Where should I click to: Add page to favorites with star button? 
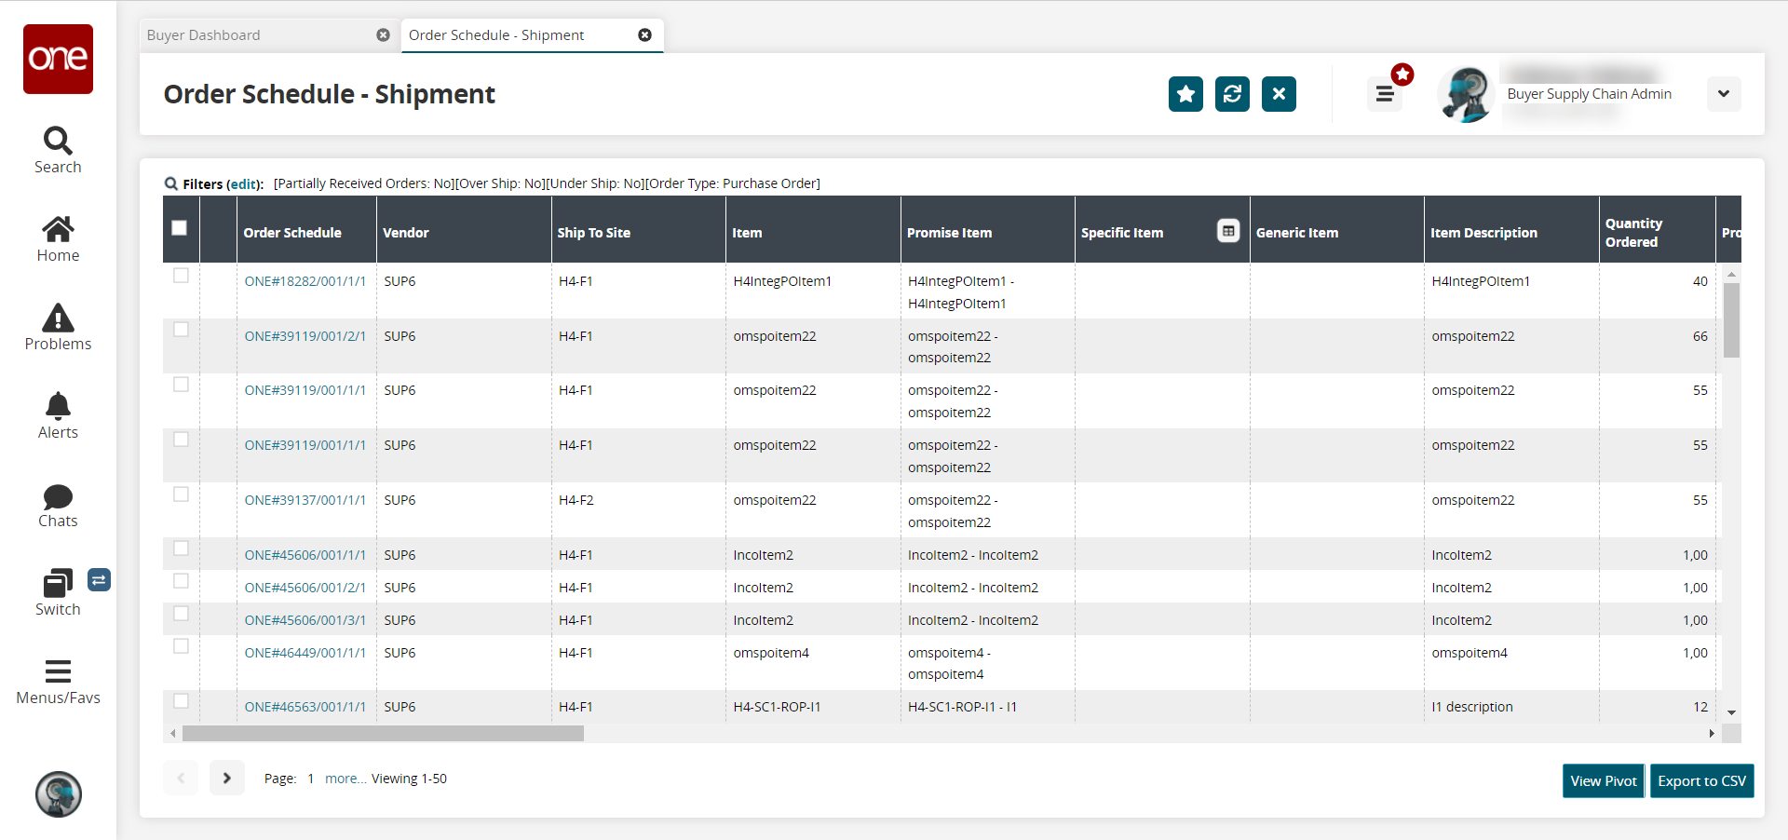(1185, 94)
